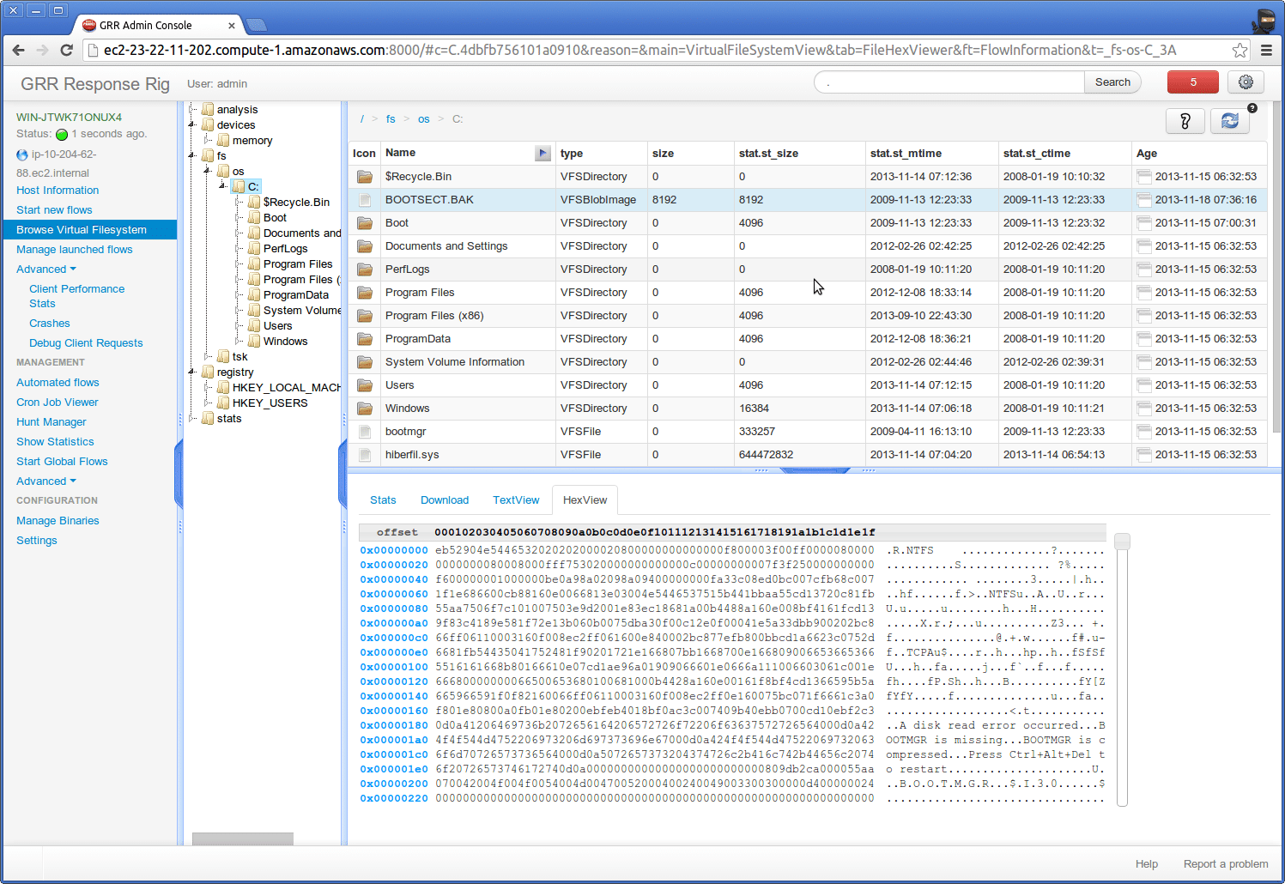
Task: Click the red notification badge showing 5
Action: point(1192,82)
